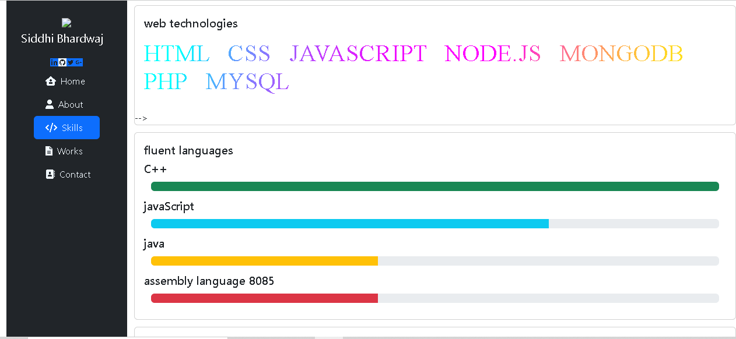736x339 pixels.
Task: Click the CSS gradient text
Action: coord(249,54)
